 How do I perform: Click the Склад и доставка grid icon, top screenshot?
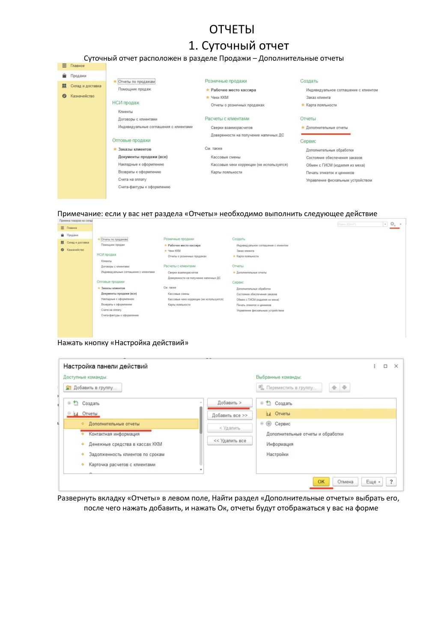[64, 86]
